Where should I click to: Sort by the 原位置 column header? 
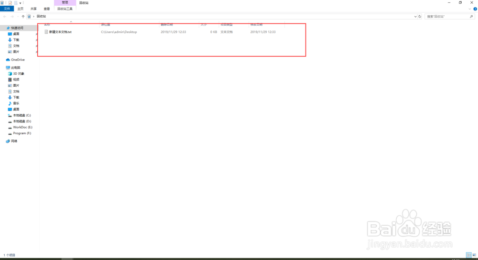[106, 24]
